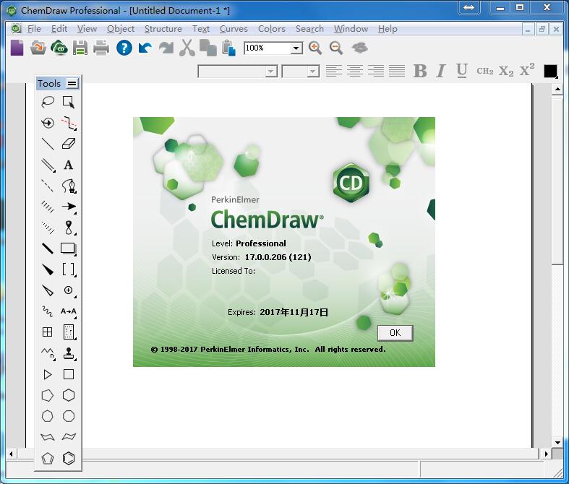The image size is (569, 484).
Task: Pick the Lasso selection tool
Action: 48,102
